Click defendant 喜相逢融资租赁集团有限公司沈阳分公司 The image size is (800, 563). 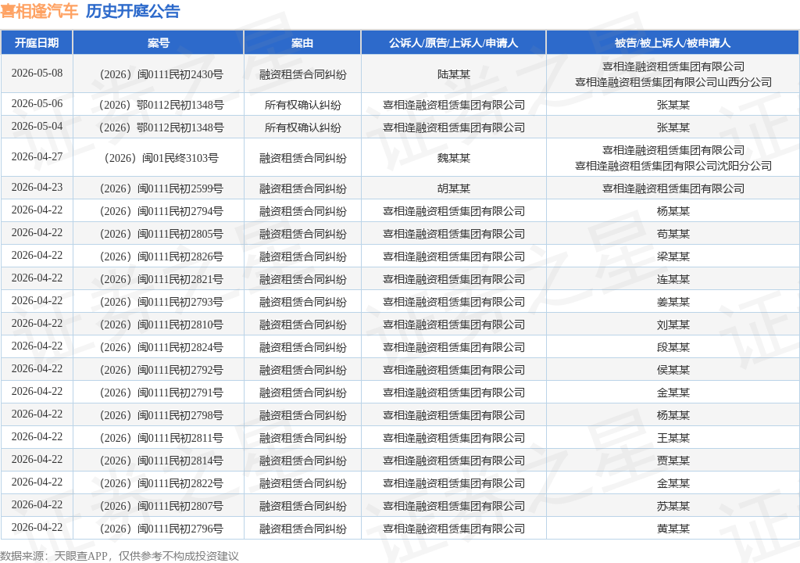click(673, 166)
